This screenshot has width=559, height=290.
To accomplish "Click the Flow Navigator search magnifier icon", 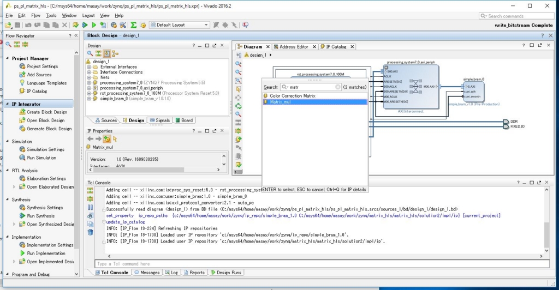I will [9, 45].
